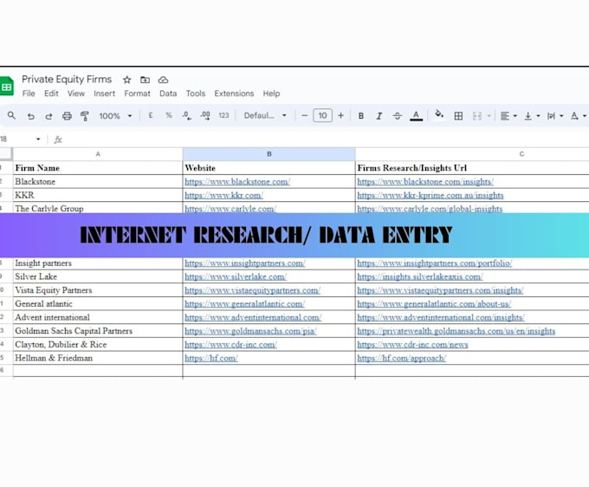Decrease decimal places
589x487 pixels.
[x=187, y=116]
